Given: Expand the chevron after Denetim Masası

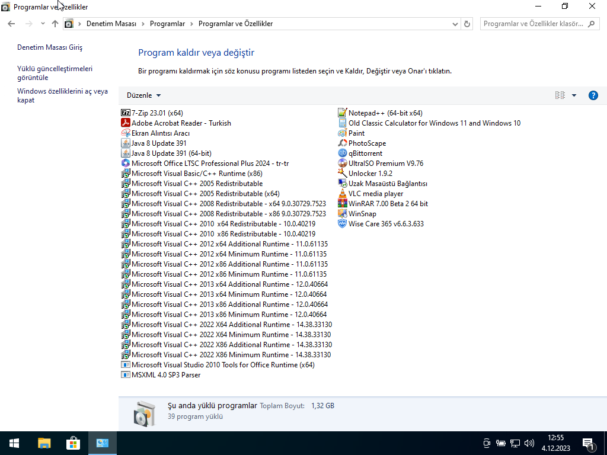Looking at the screenshot, I should click(143, 24).
